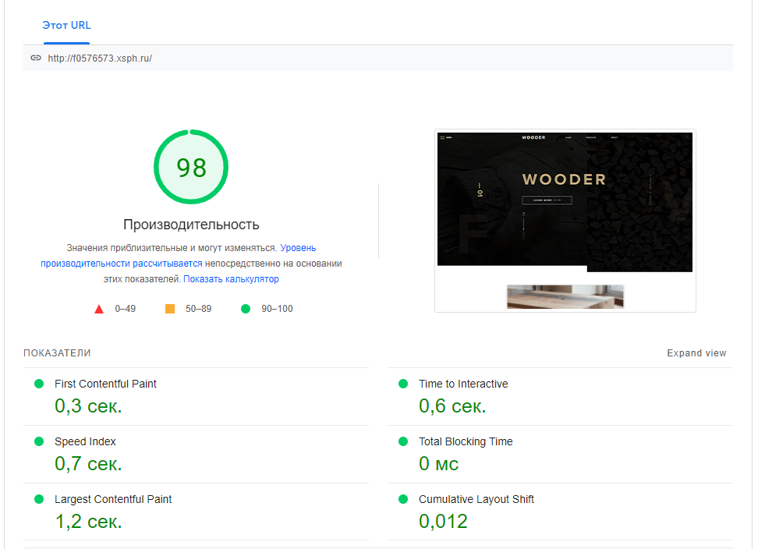The height and width of the screenshot is (549, 758).
Task: Click green dot beside Time to Interactive
Action: (x=403, y=384)
